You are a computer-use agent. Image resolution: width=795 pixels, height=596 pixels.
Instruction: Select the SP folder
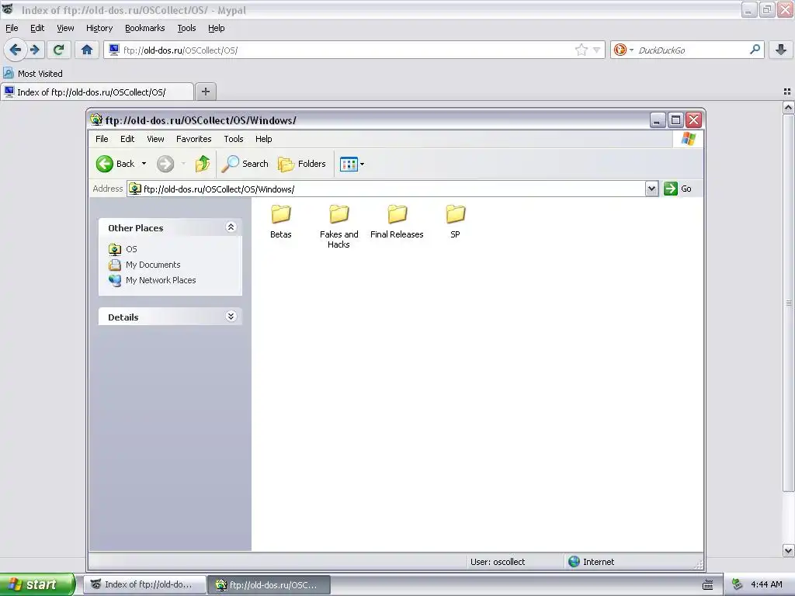coord(455,221)
